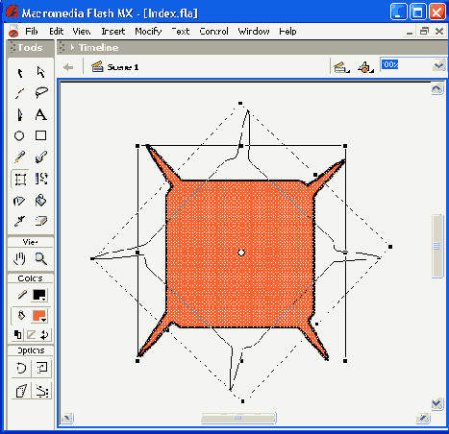This screenshot has width=449, height=434.
Task: Open the Insert menu
Action: click(x=113, y=32)
